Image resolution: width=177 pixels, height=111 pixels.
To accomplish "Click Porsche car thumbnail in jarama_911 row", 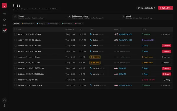I will coord(116,85).
